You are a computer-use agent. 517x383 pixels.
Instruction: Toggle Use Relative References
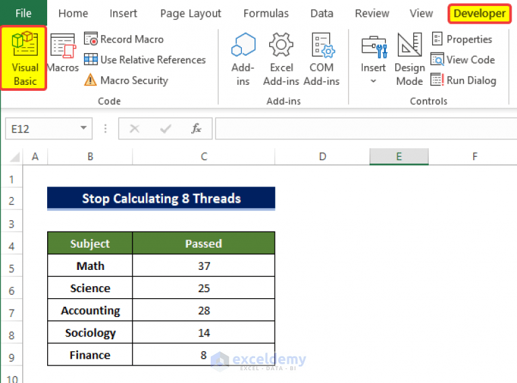[x=145, y=60]
